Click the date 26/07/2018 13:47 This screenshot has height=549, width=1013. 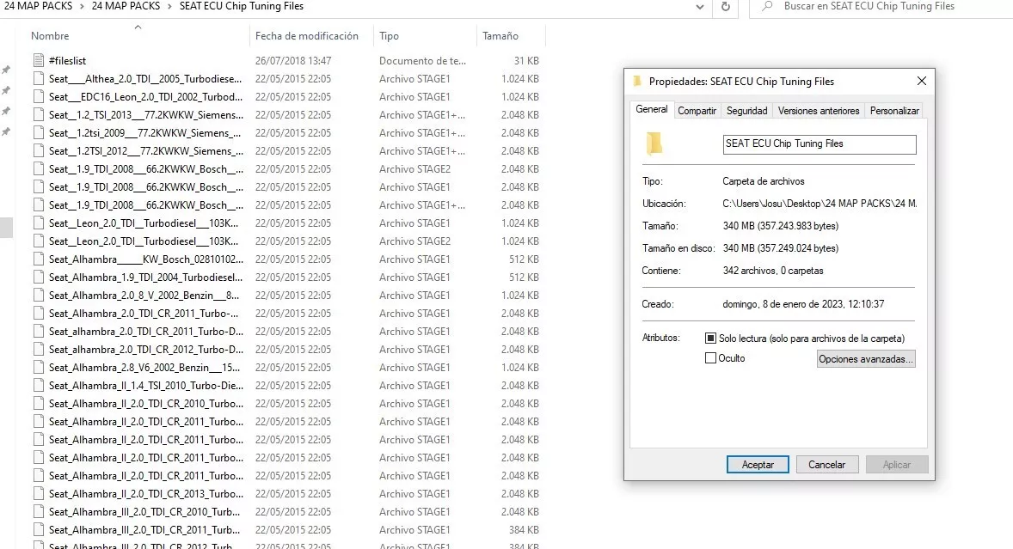(293, 61)
